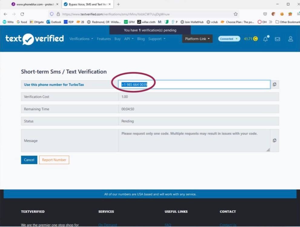Bookmark this page with the star icon
The width and height of the screenshot is (300, 227).
point(236,14)
